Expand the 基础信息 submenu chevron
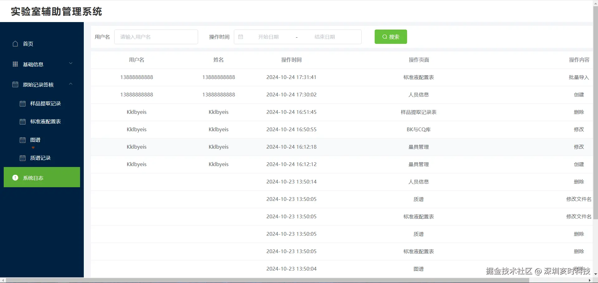Image resolution: width=598 pixels, height=283 pixels. point(71,63)
